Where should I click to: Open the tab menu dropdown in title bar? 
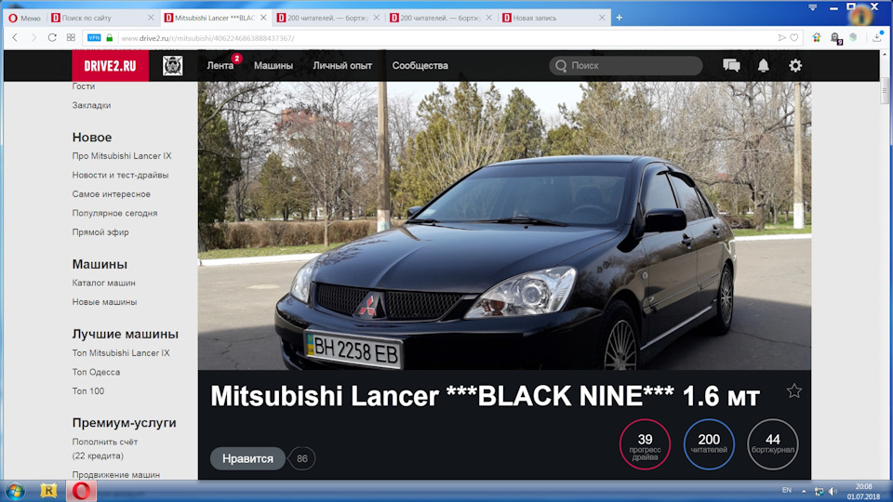coord(813,7)
